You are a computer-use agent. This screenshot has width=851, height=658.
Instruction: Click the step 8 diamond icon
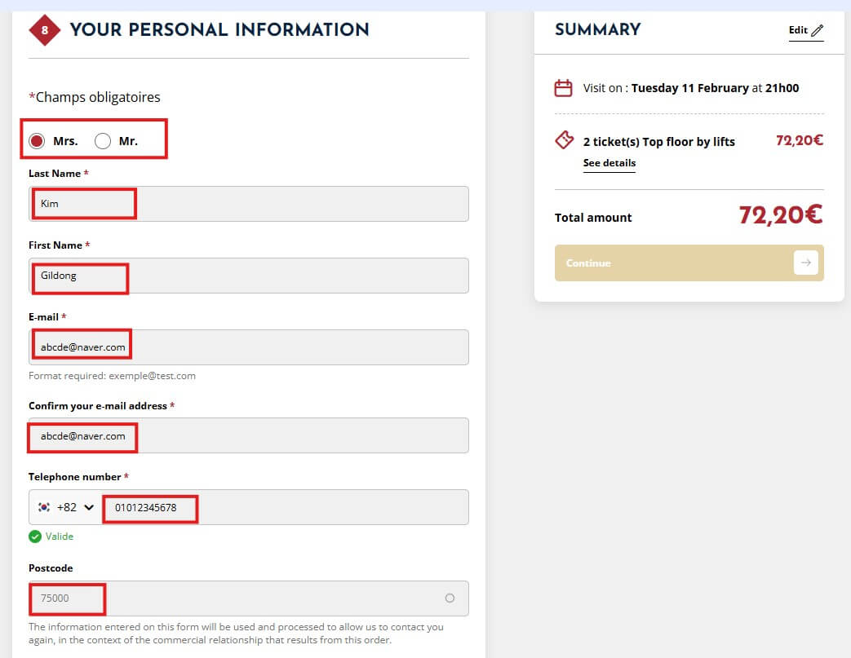pyautogui.click(x=45, y=30)
